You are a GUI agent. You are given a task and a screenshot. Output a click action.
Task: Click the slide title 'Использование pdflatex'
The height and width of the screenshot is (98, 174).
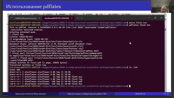coord(33,7)
